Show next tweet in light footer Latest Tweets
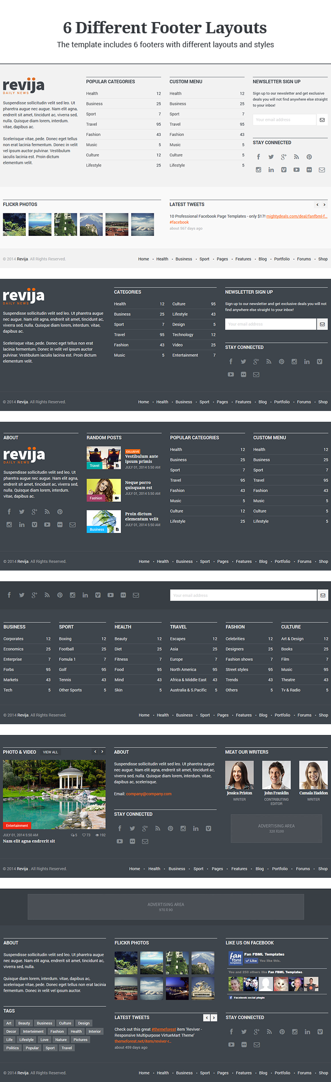The height and width of the screenshot is (1082, 331). pos(324,205)
